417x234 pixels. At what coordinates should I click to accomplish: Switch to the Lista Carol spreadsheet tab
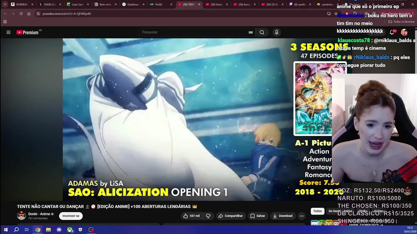coord(78,5)
